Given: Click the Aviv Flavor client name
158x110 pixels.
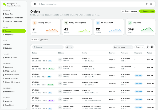Looking at the screenshot, I should pos(68,83).
